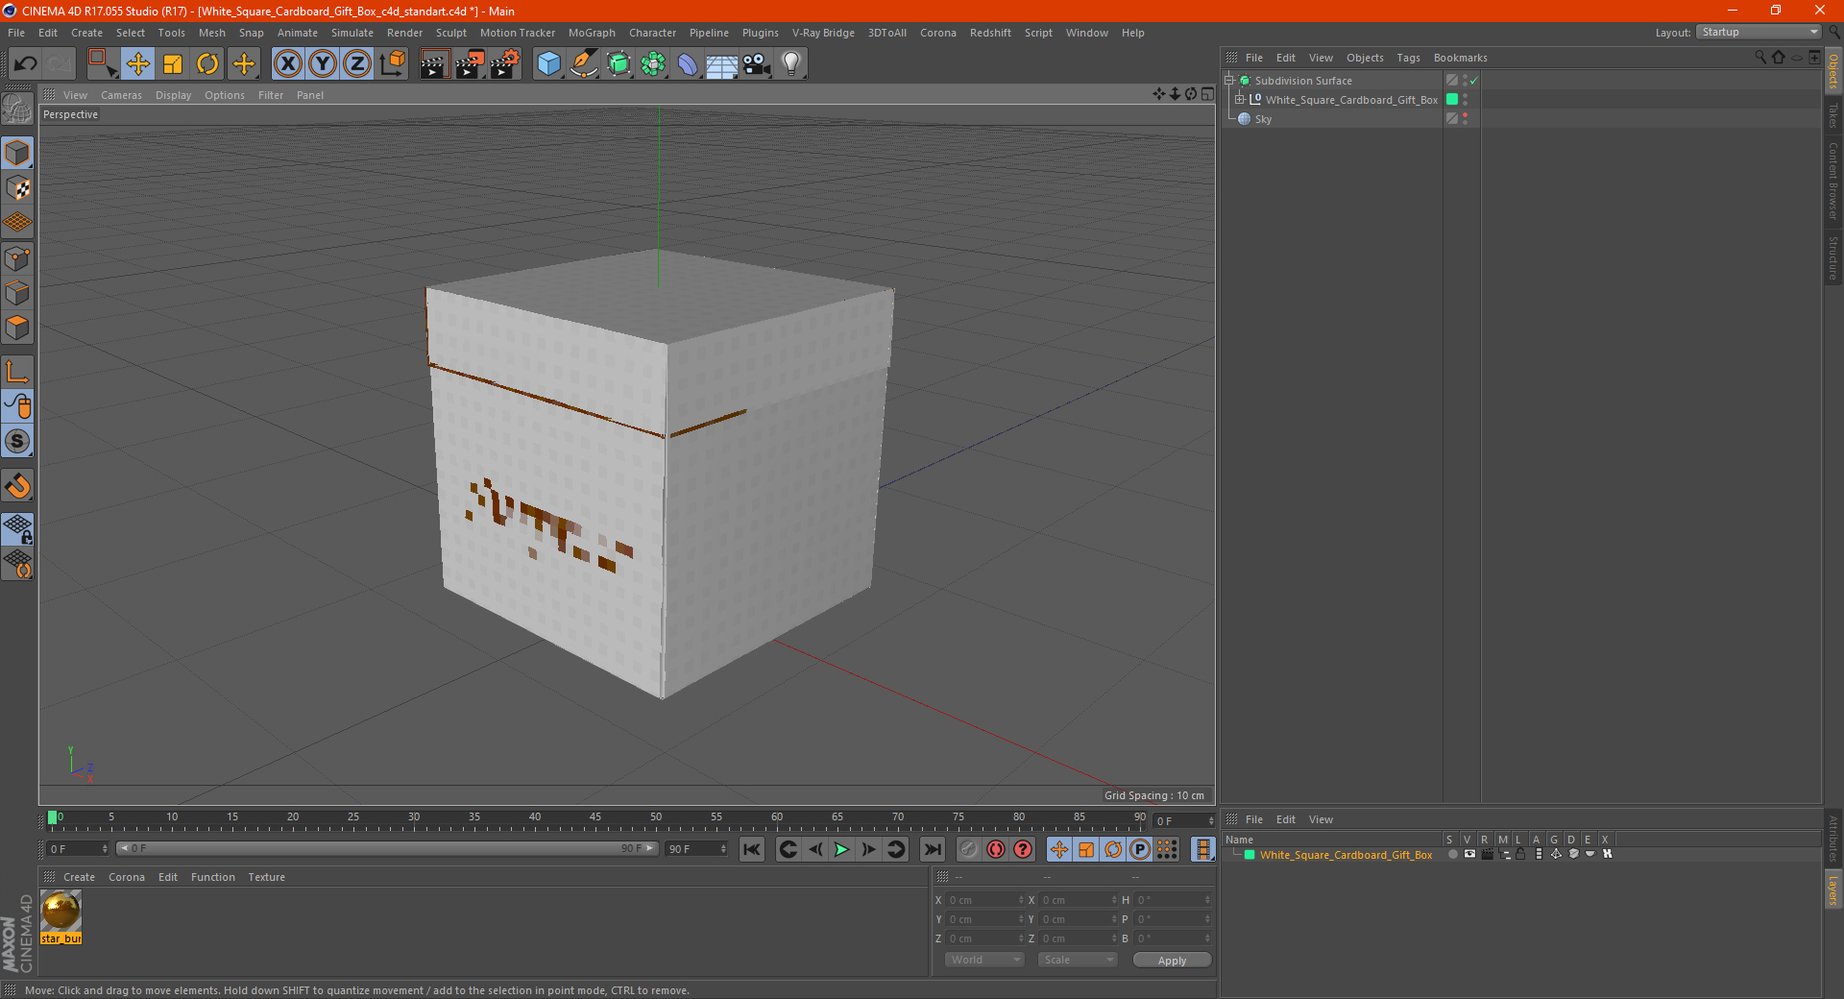Collapse the Subdivision Surface tree node
The image size is (1844, 999).
tap(1229, 81)
